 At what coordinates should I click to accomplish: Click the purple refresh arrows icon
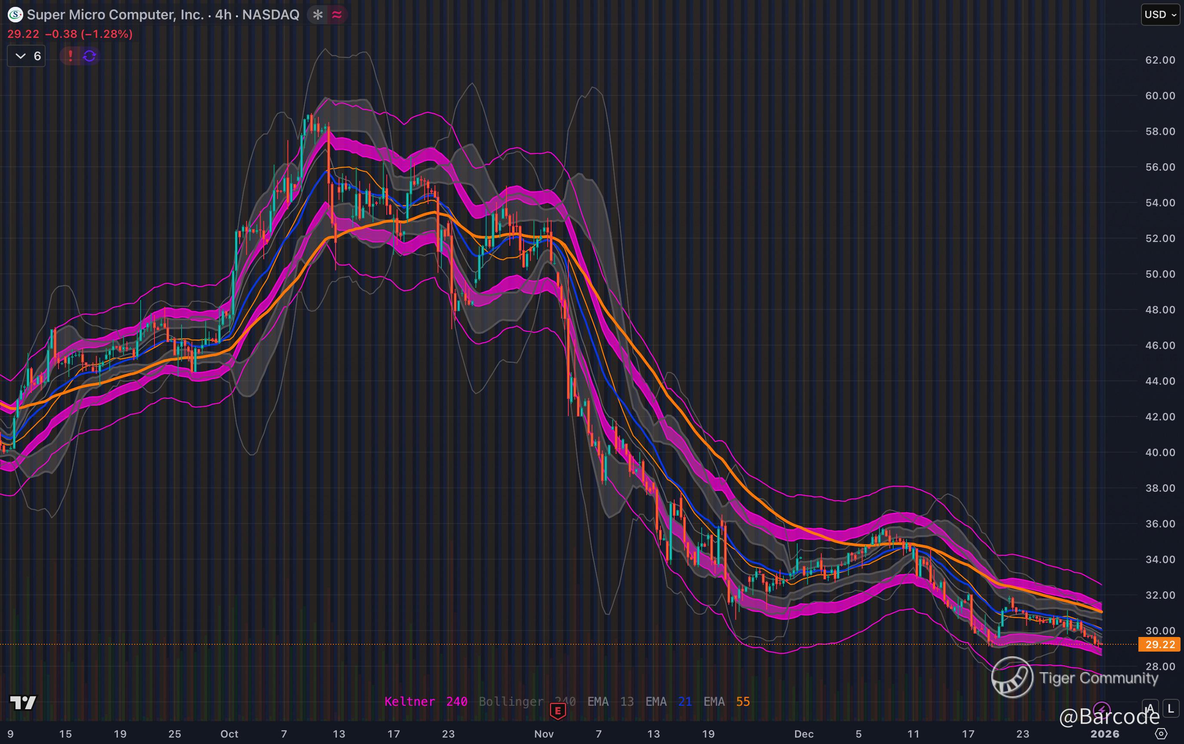coord(89,56)
